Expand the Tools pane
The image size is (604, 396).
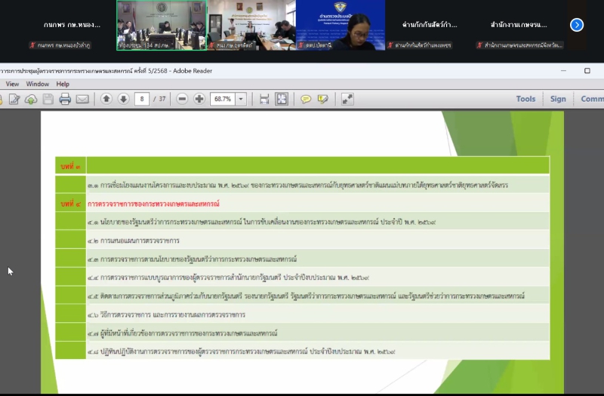[x=525, y=99]
